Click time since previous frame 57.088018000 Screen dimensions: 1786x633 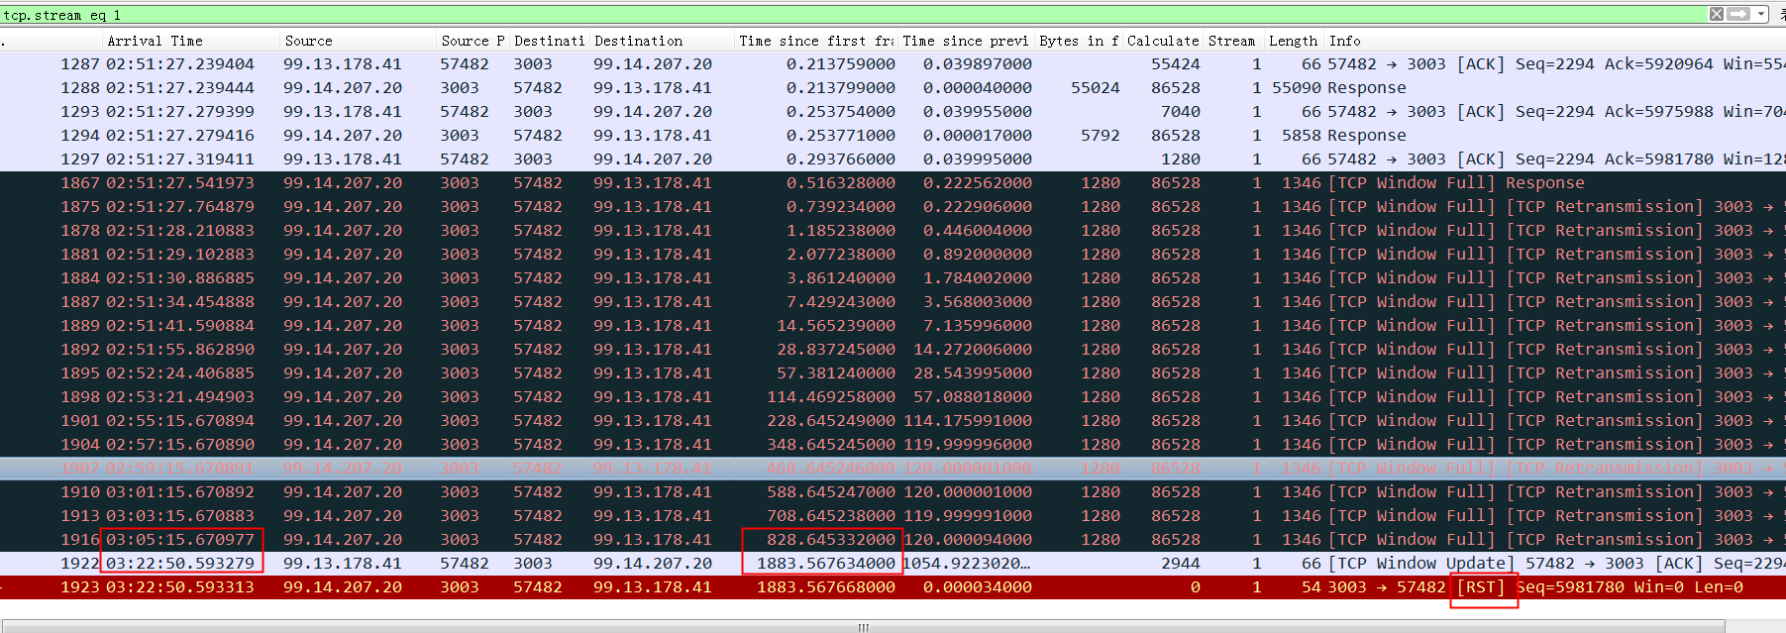coord(973,397)
